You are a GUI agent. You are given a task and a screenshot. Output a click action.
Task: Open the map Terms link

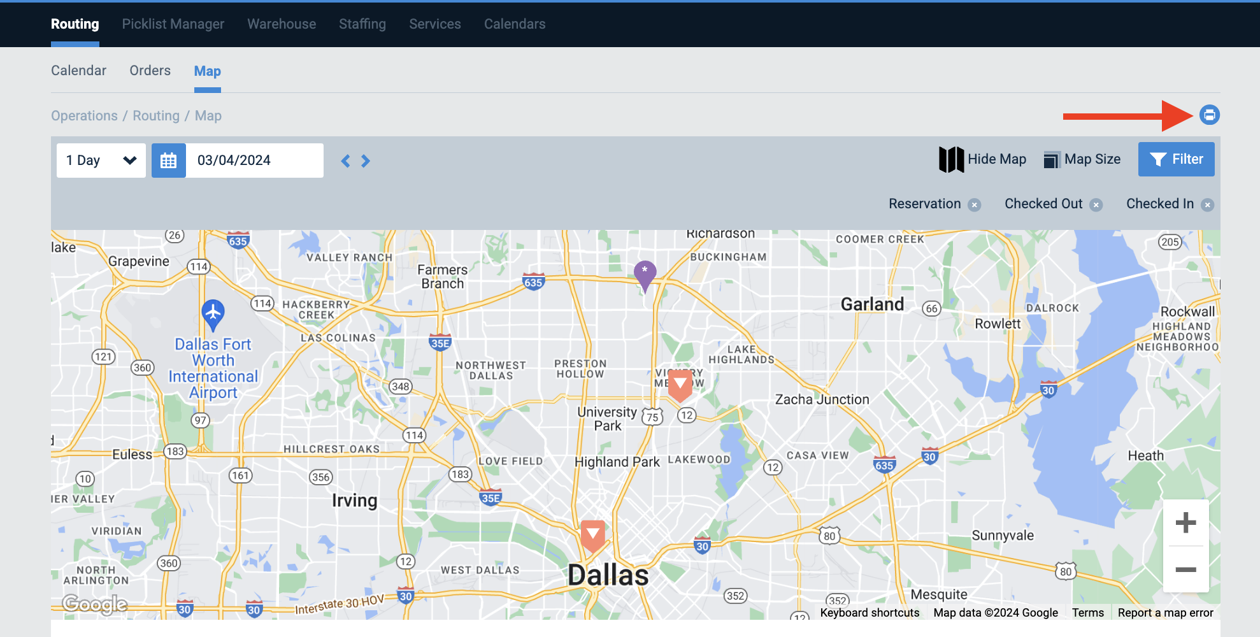(x=1087, y=613)
